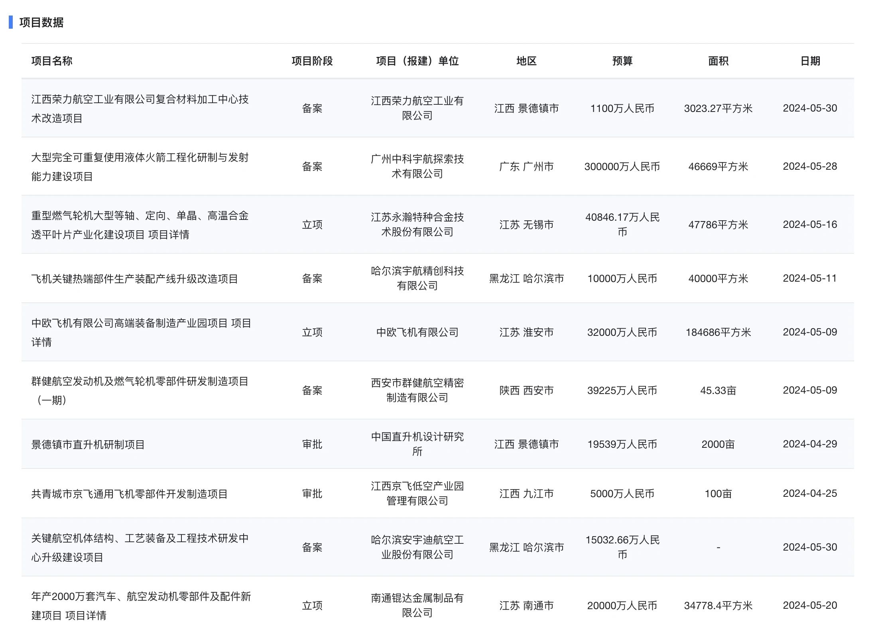Viewport: 874px width, 643px height.
Task: Open 项目详情 link for 中欧飞机 industrial park project
Action: click(241, 323)
